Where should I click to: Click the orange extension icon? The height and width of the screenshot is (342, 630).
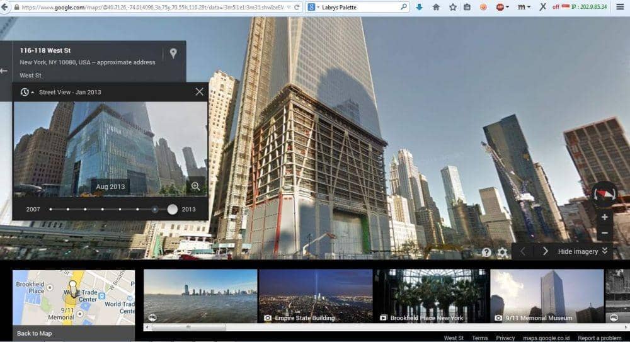[483, 7]
